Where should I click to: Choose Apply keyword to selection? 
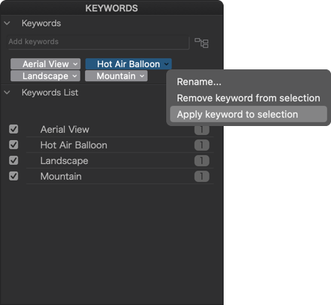click(248, 114)
